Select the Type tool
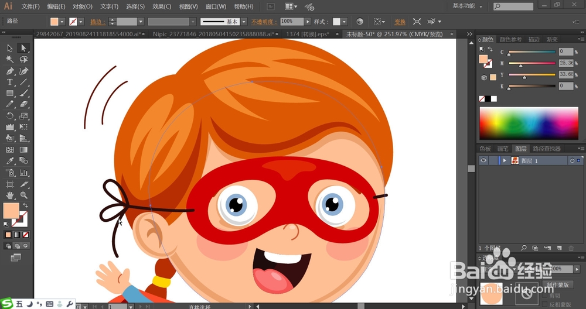 click(x=10, y=82)
